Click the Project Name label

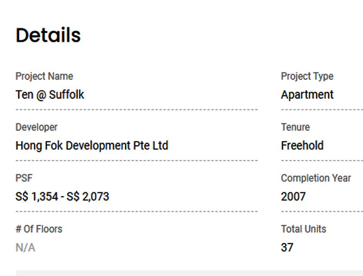(x=44, y=76)
